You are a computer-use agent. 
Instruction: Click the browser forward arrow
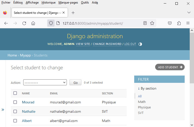[15, 23]
